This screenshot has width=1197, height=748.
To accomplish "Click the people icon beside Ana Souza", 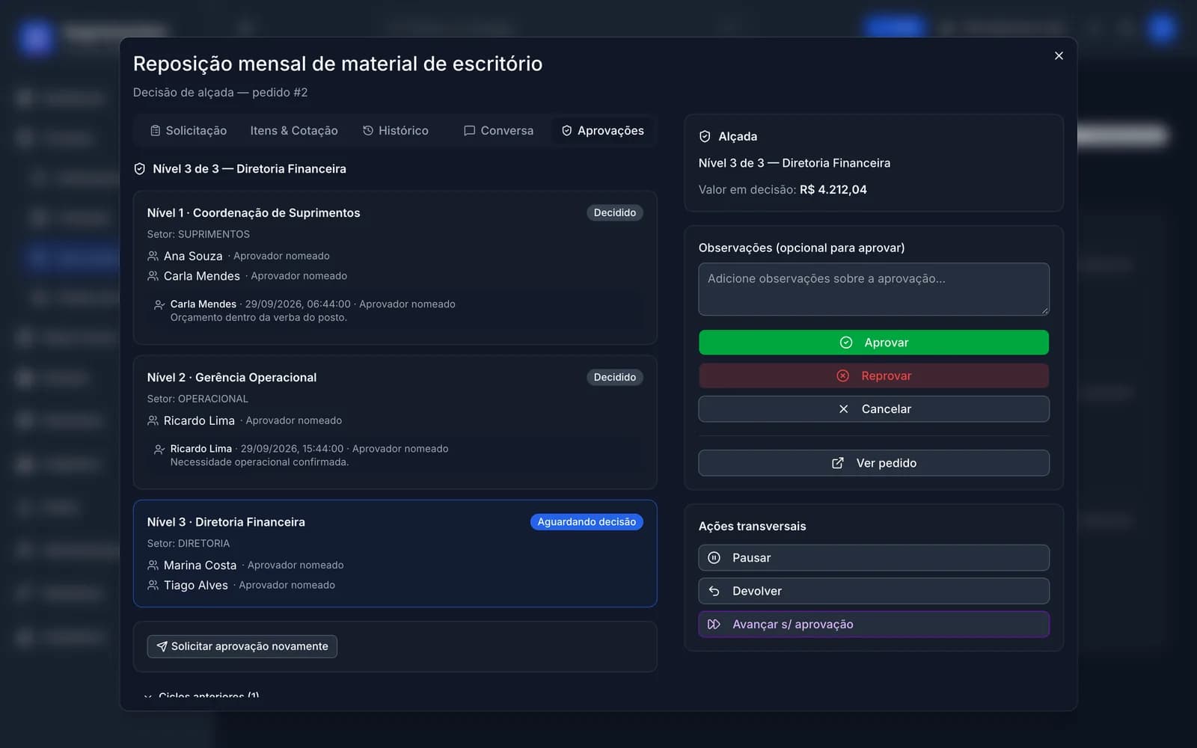I will pyautogui.click(x=153, y=256).
